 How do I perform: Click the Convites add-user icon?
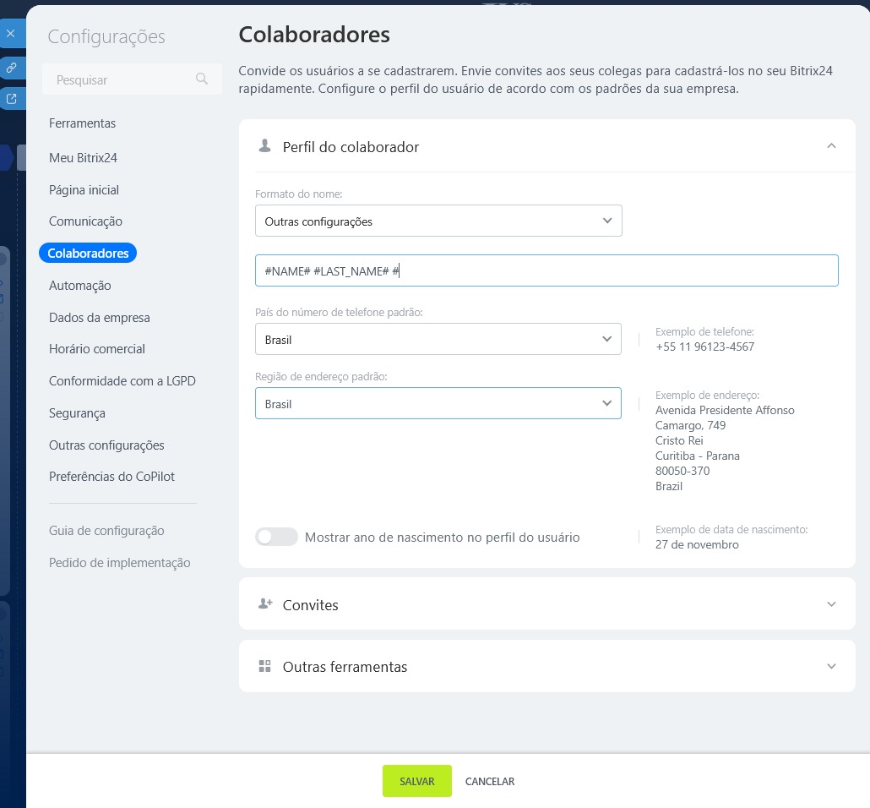tap(265, 604)
